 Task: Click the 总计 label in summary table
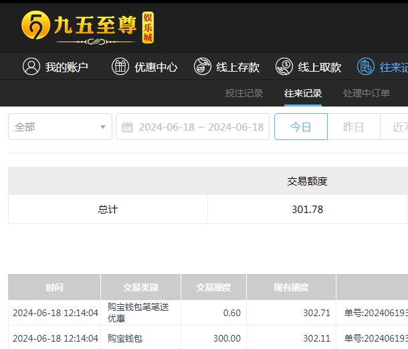coord(108,210)
